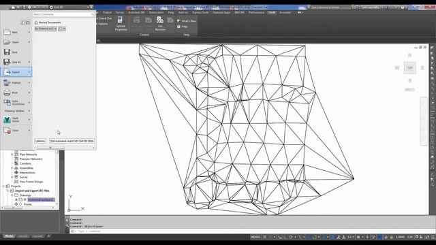This screenshot has height=245, width=436.
Task: Open the Performance ribbon tab
Action: click(256, 12)
